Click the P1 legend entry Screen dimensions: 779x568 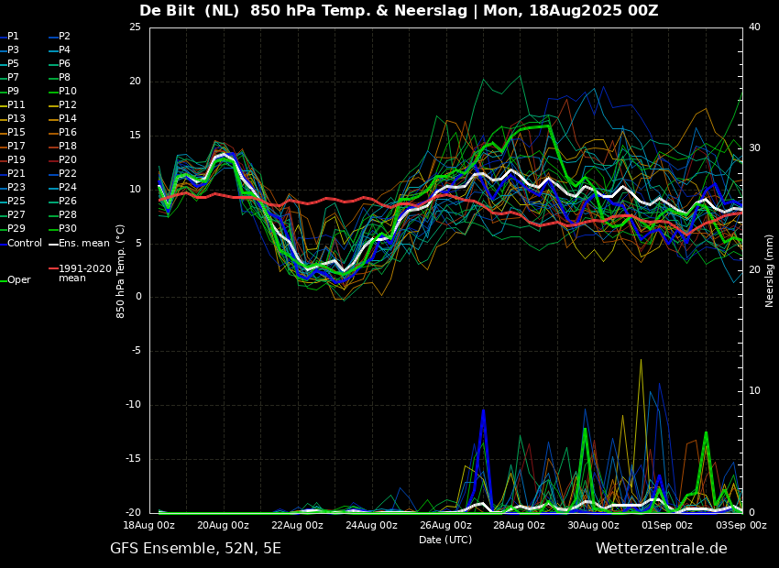click(9, 37)
